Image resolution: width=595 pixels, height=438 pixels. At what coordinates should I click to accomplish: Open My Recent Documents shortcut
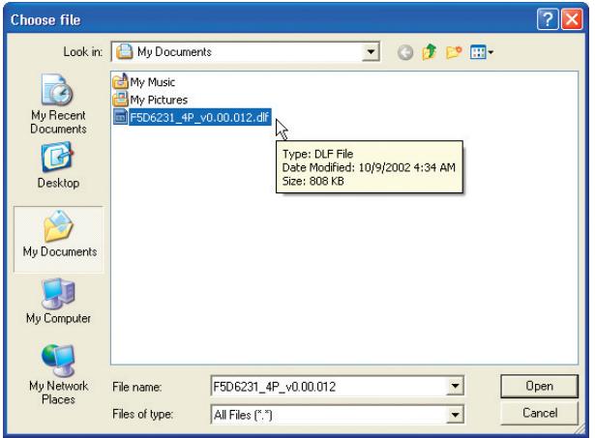click(x=58, y=103)
